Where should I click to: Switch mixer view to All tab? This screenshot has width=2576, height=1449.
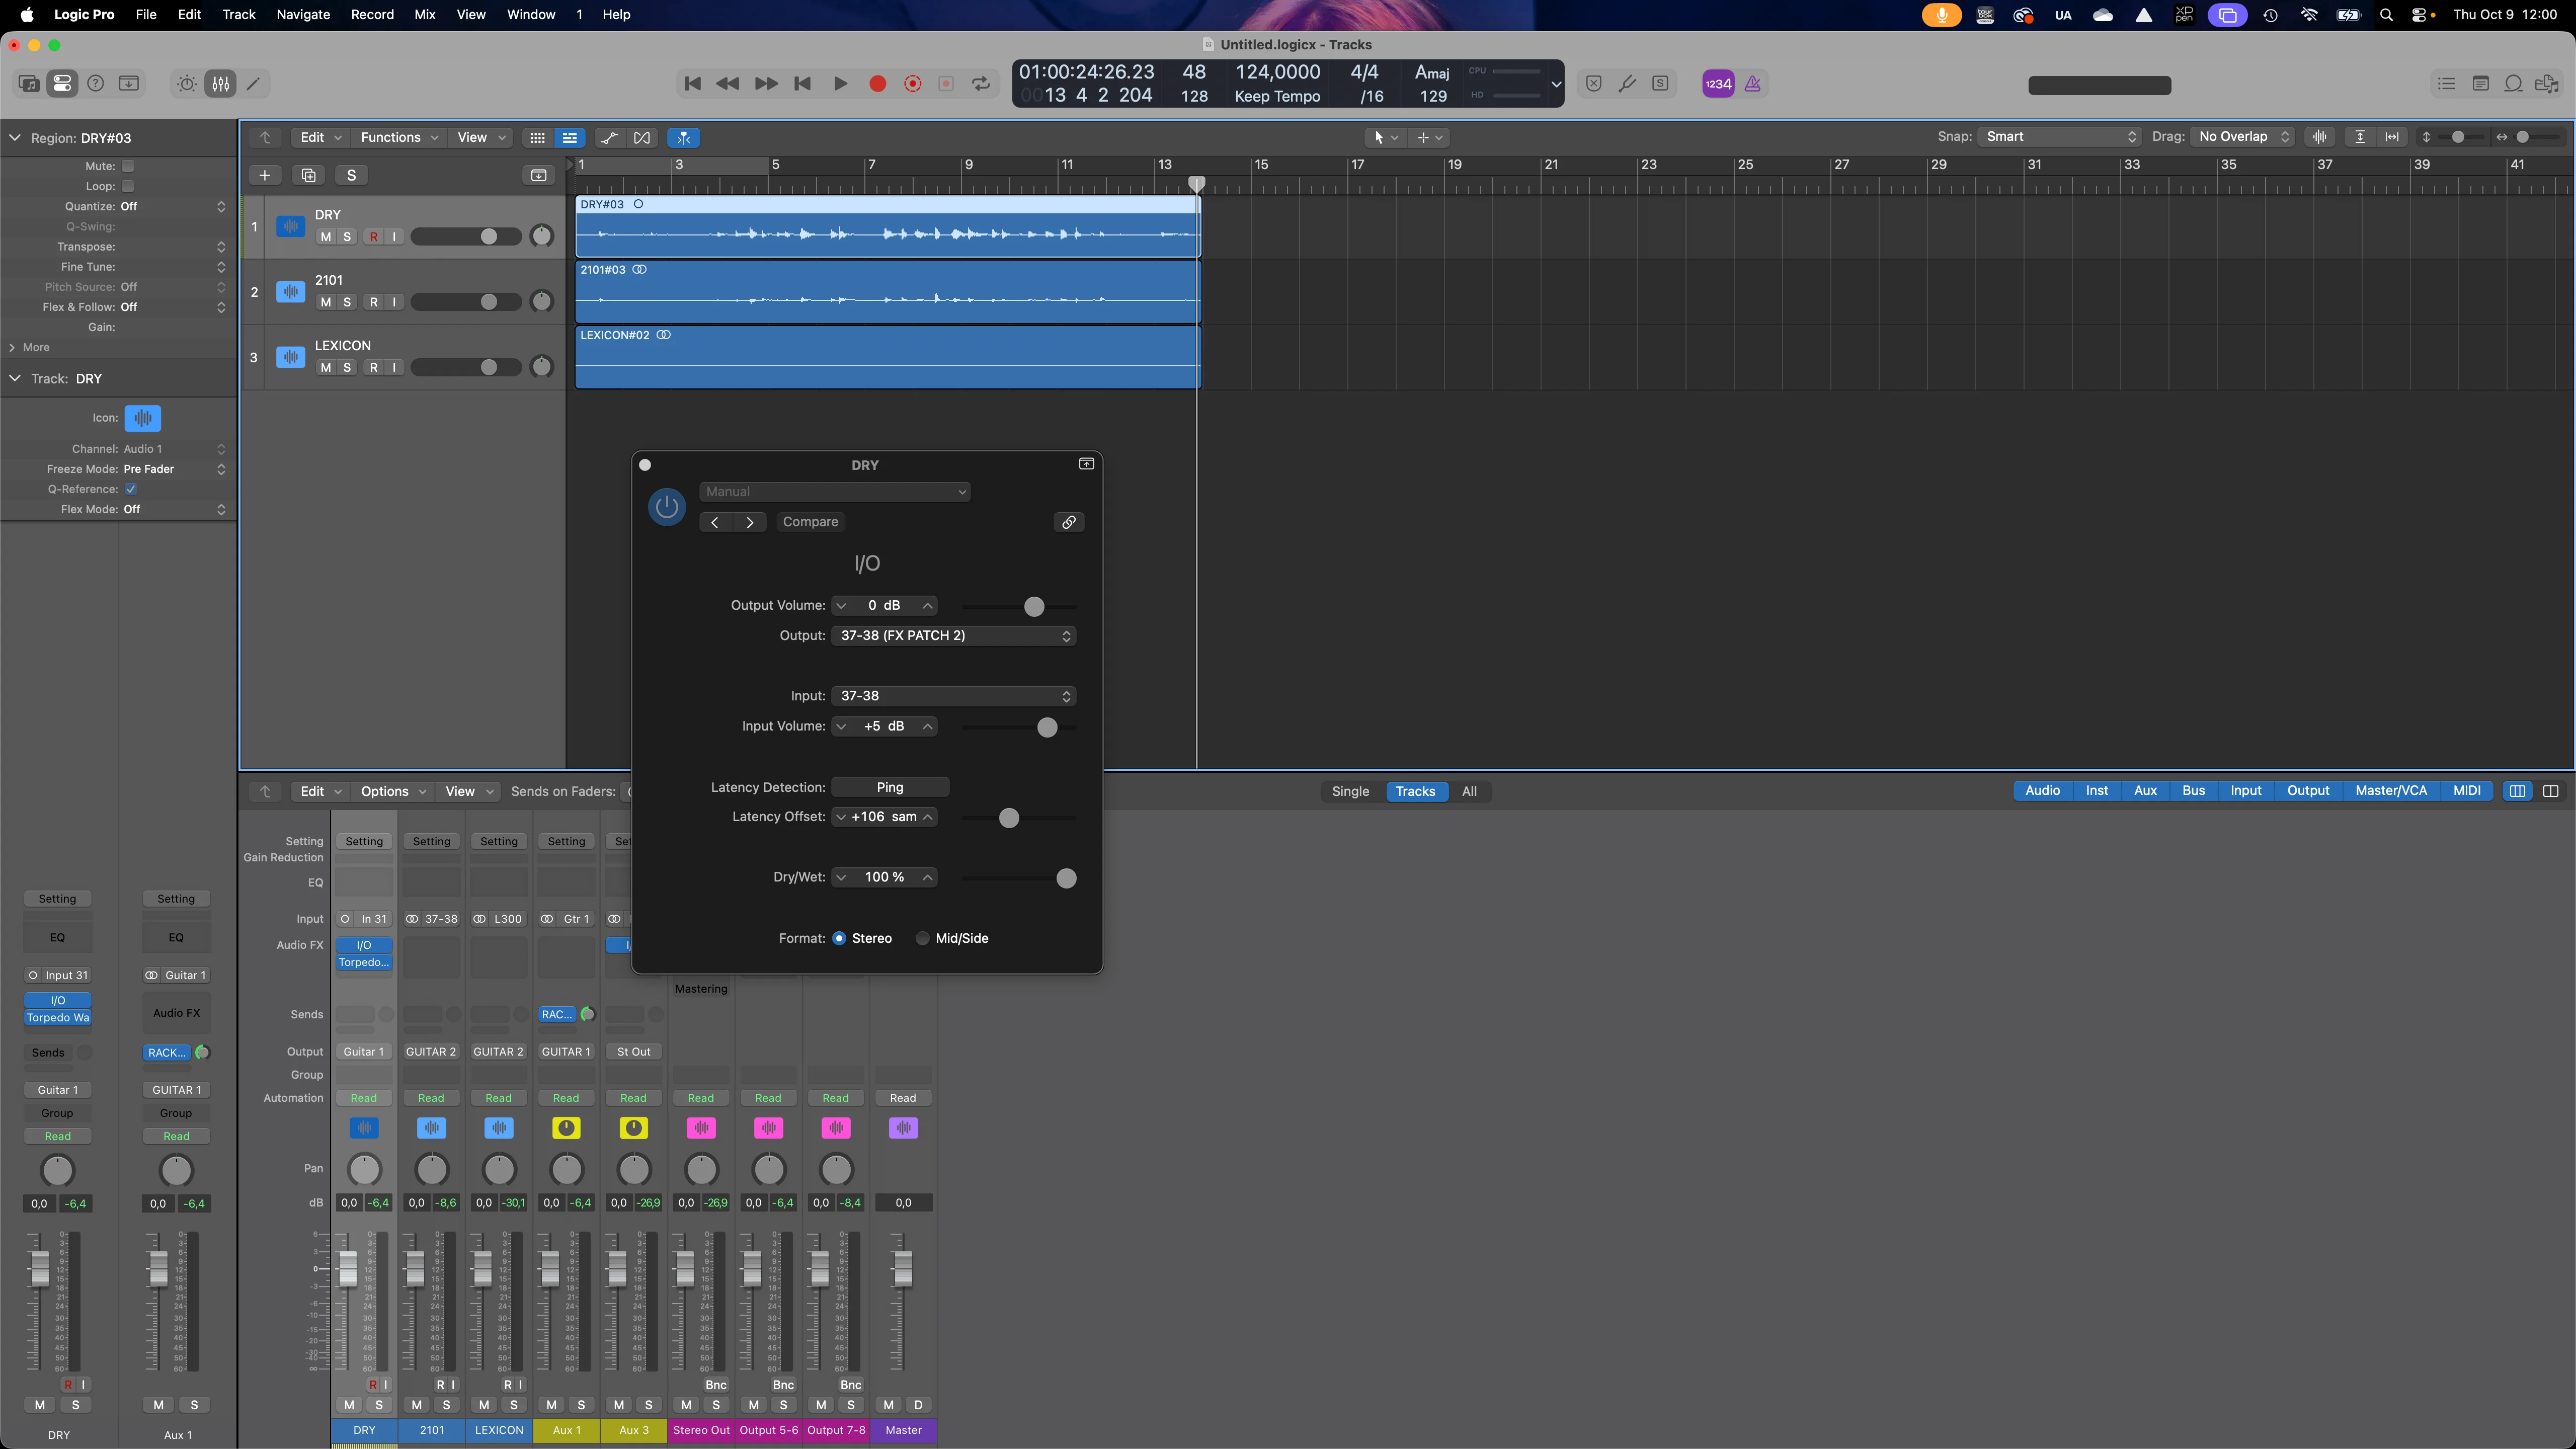[1468, 791]
